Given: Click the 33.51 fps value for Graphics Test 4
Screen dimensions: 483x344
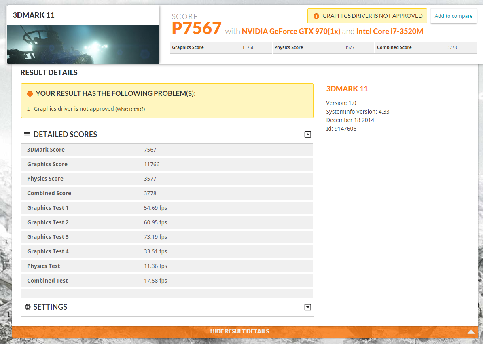Looking at the screenshot, I should [156, 251].
